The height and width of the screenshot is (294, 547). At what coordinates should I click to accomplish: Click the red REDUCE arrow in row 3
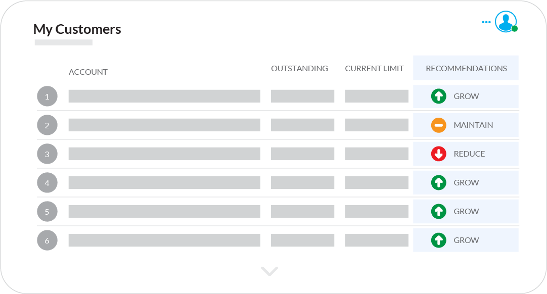(438, 154)
